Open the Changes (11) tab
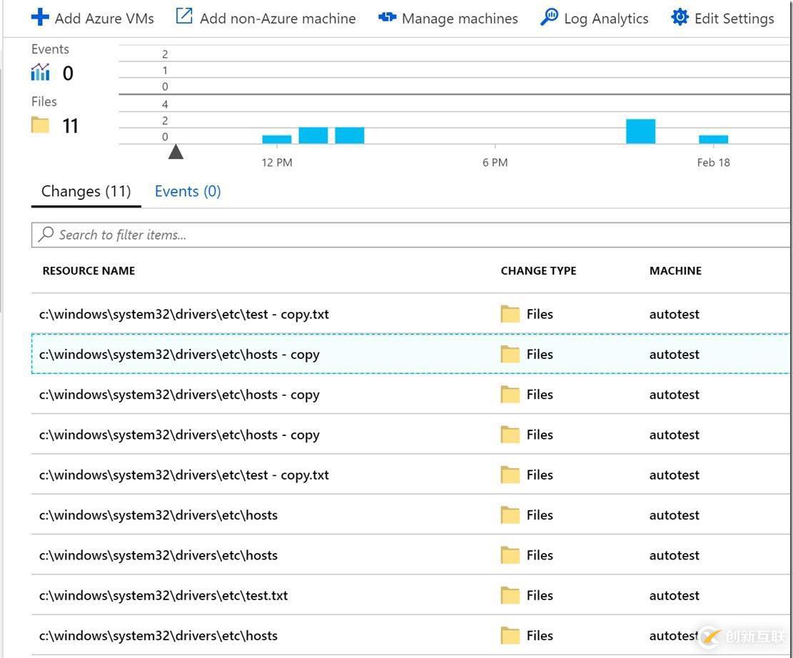This screenshot has height=658, width=793. pos(86,191)
